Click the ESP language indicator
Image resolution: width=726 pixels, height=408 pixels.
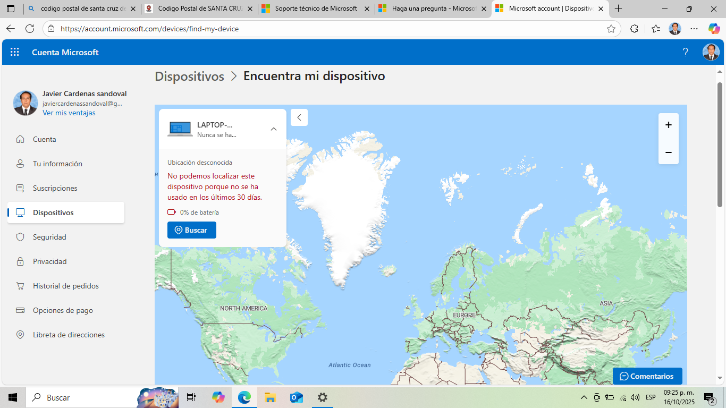click(x=651, y=397)
